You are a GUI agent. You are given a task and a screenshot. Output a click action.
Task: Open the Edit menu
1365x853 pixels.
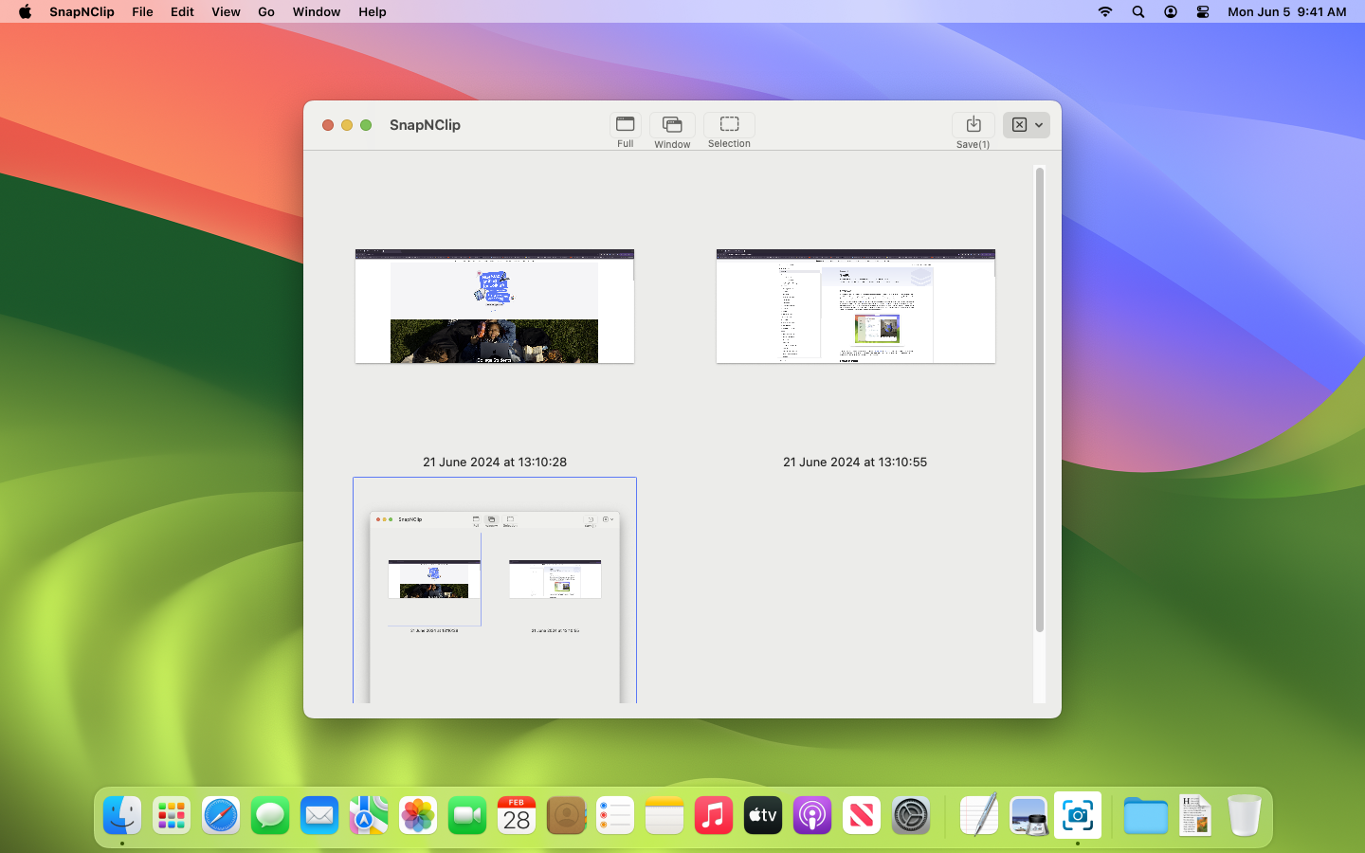coord(182,11)
